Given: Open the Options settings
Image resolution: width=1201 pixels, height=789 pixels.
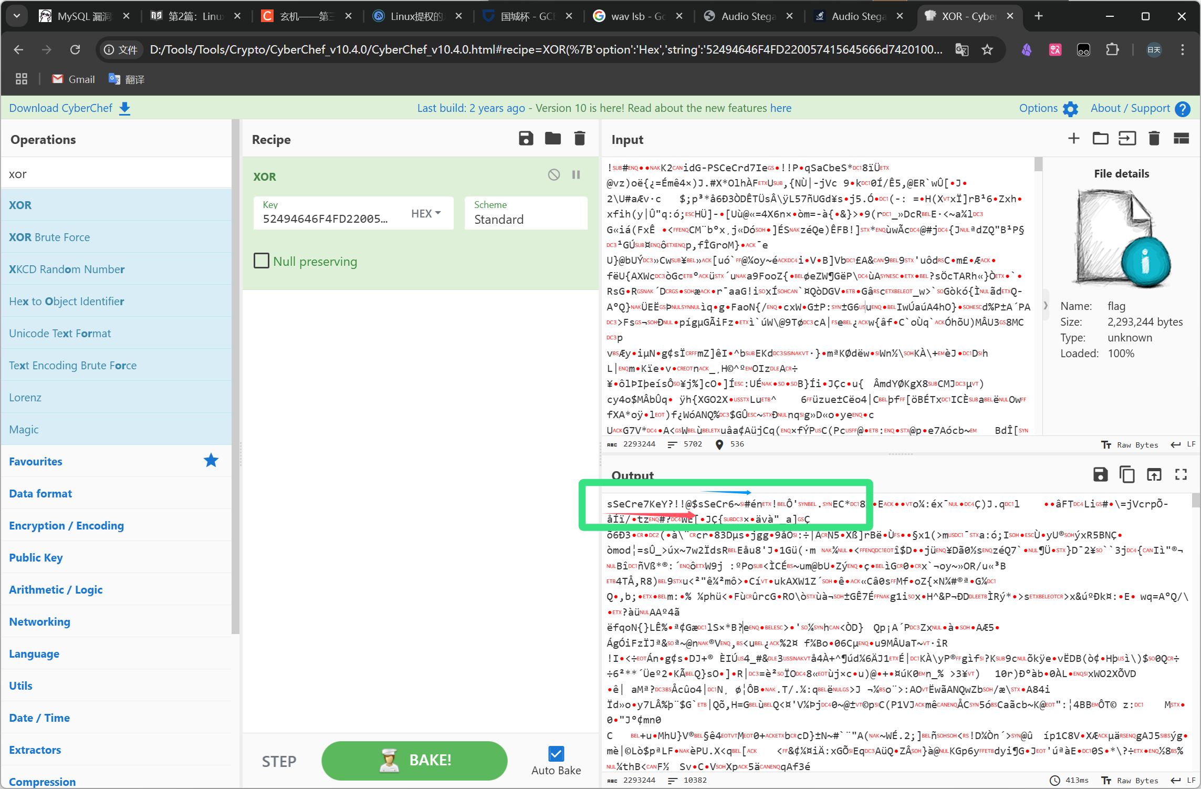Looking at the screenshot, I should [x=1048, y=108].
